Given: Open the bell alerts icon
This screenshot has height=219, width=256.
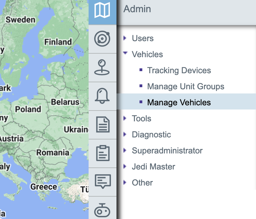Looking at the screenshot, I should 102,96.
